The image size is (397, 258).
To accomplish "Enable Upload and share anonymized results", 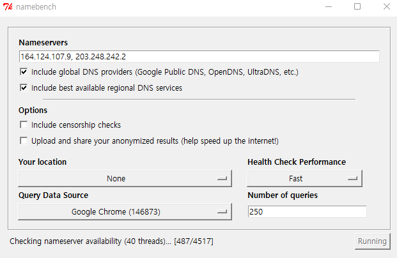I will tap(24, 140).
